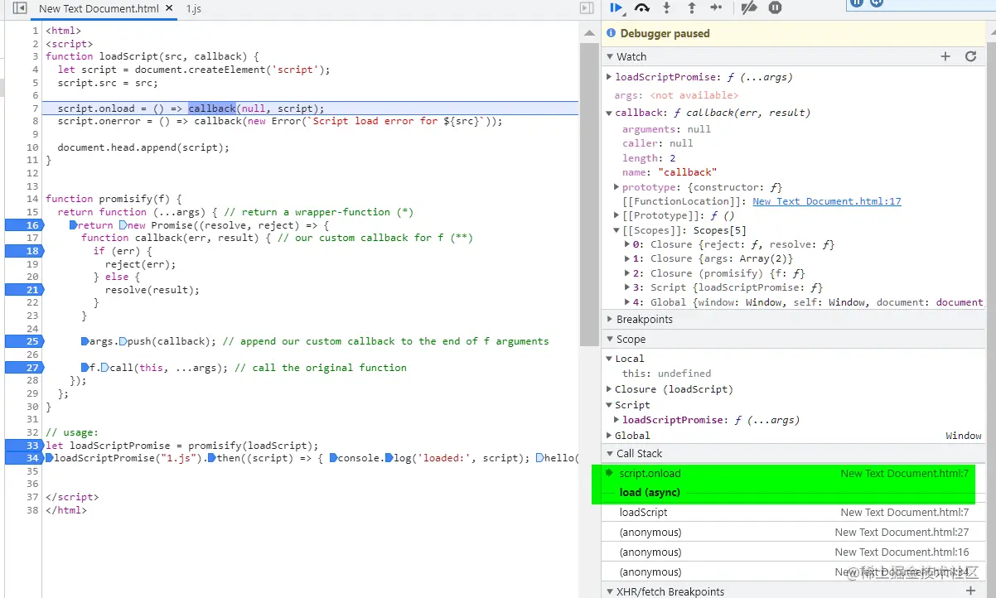Viewport: 996px width, 598px height.
Task: Toggle breakpoint on line 34
Action: tap(23, 458)
